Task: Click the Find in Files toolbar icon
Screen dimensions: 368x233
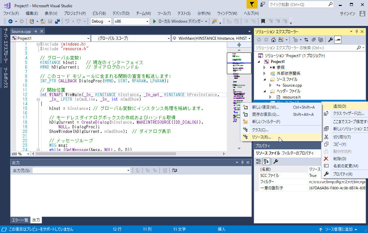Action: (214, 21)
